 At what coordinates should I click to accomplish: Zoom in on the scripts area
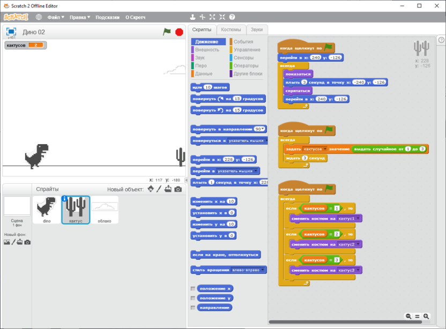[x=426, y=316]
